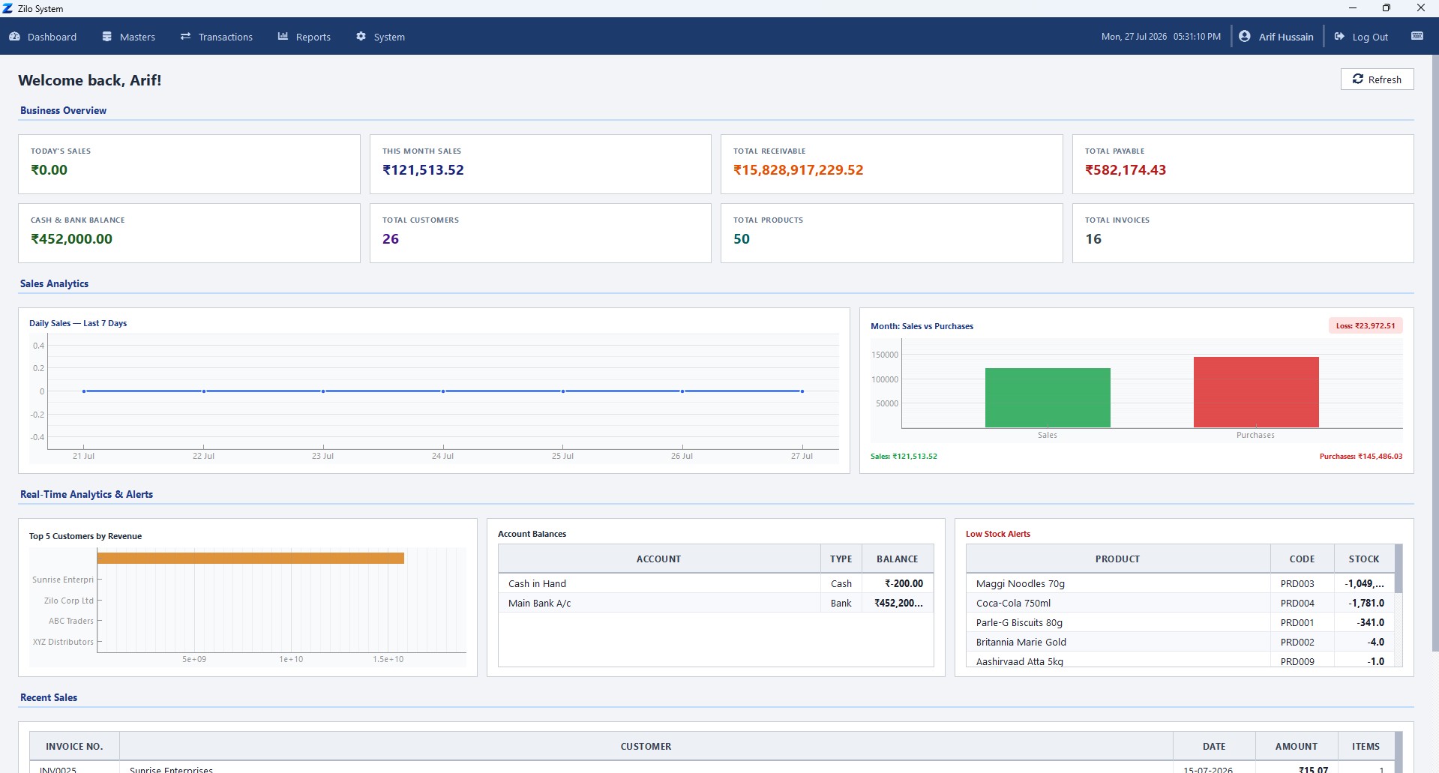
Task: Open the Masters menu
Action: (128, 37)
